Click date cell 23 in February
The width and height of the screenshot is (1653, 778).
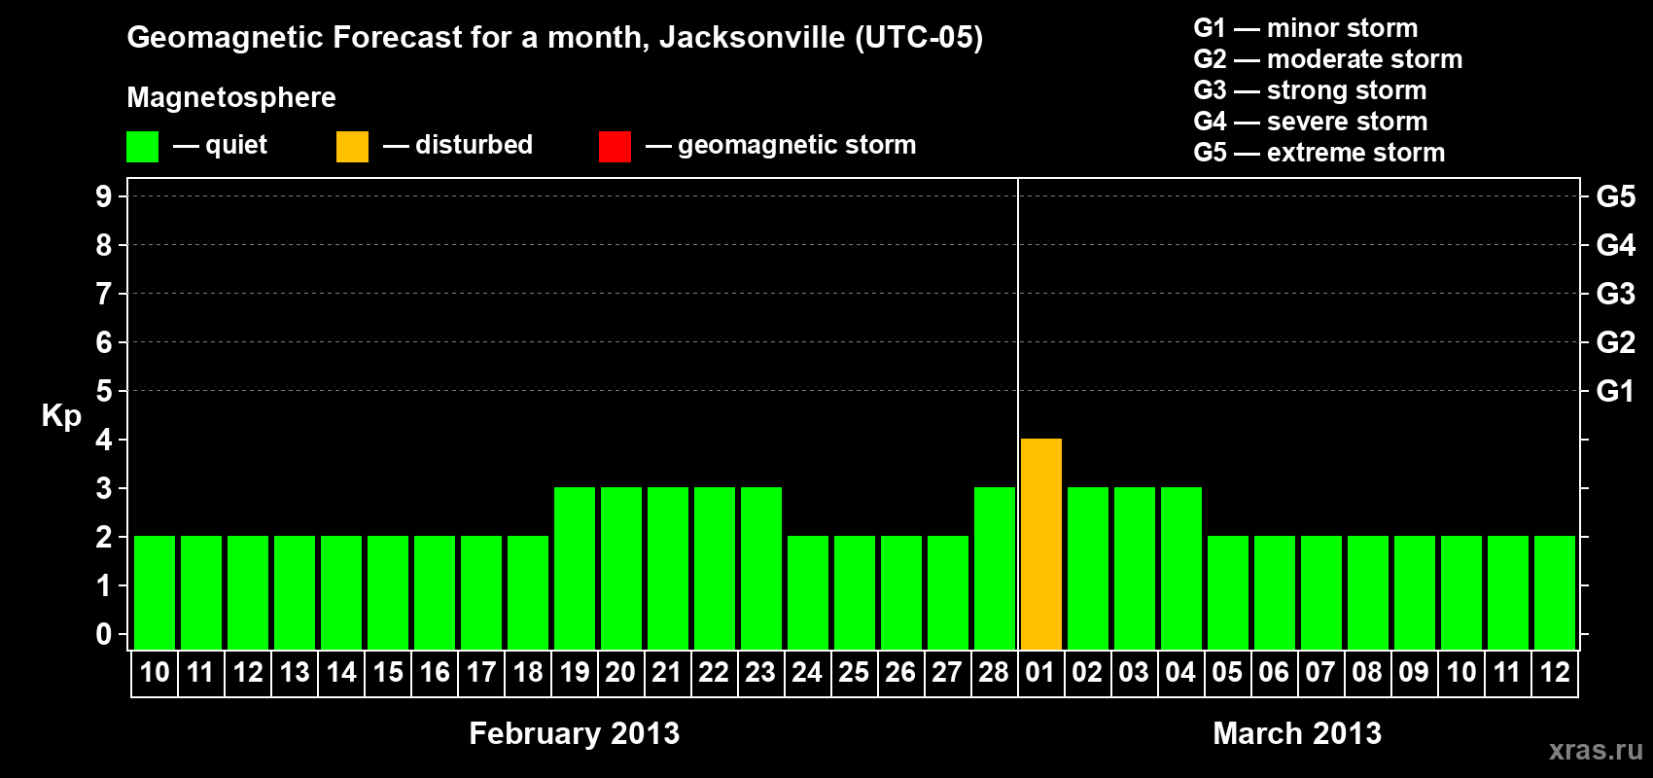tap(760, 673)
